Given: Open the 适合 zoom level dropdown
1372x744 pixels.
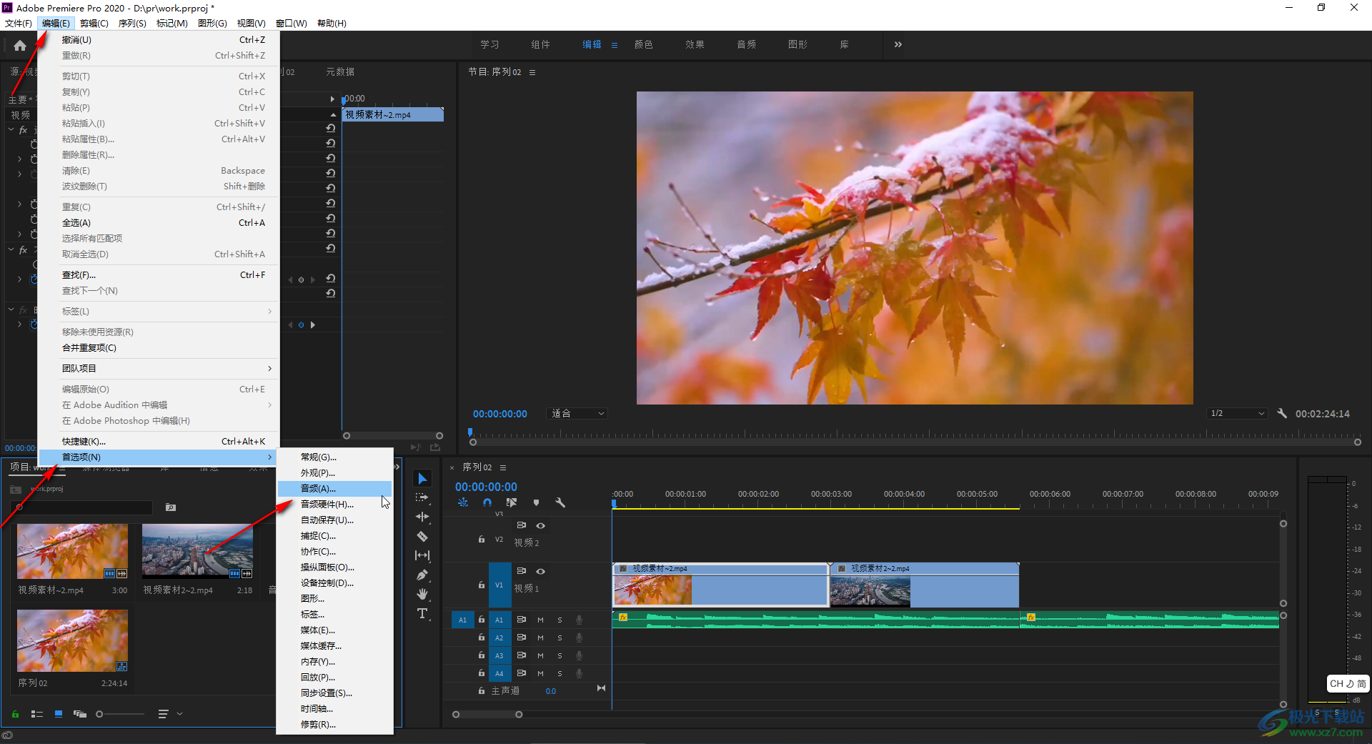Looking at the screenshot, I should tap(577, 413).
